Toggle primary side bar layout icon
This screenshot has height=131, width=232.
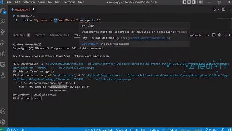point(184,2)
